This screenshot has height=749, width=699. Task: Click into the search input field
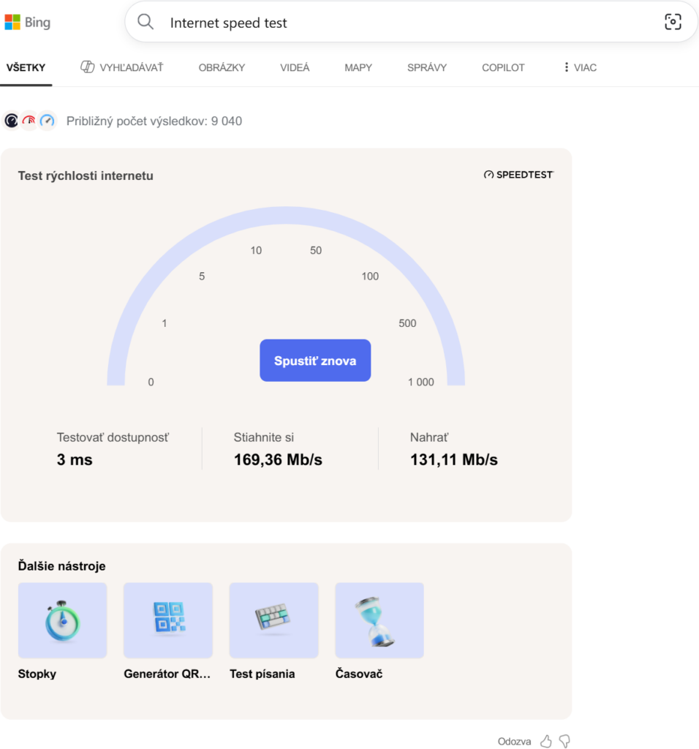pyautogui.click(x=402, y=23)
